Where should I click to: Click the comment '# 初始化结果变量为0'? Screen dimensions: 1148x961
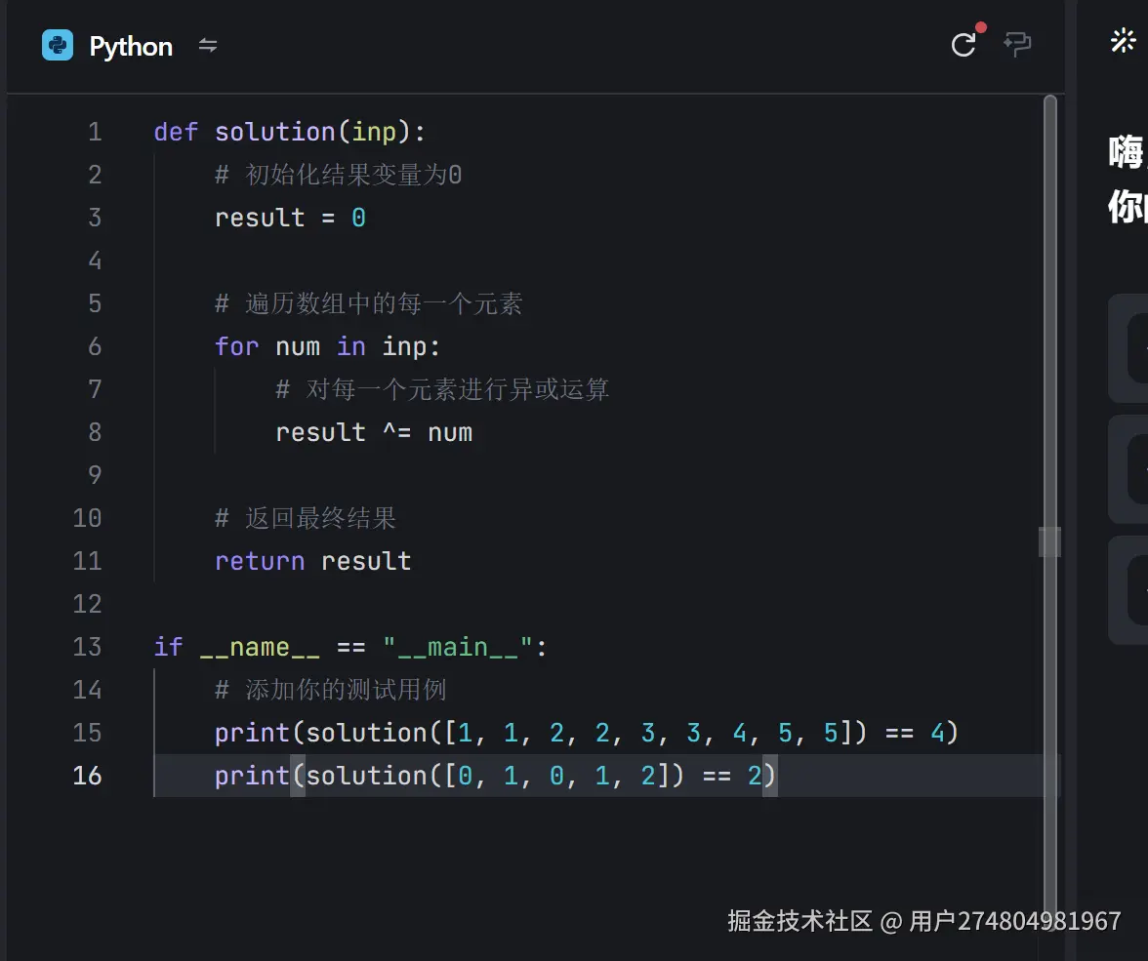coord(338,175)
